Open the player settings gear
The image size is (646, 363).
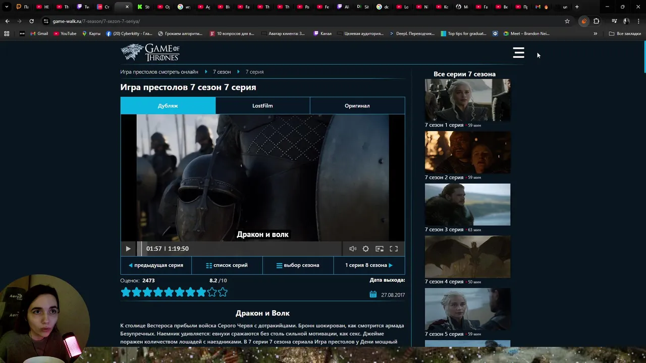click(x=366, y=249)
